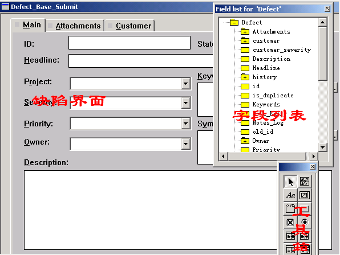Choose the 'Aa' static text tool
The width and height of the screenshot is (340, 255).
point(290,195)
